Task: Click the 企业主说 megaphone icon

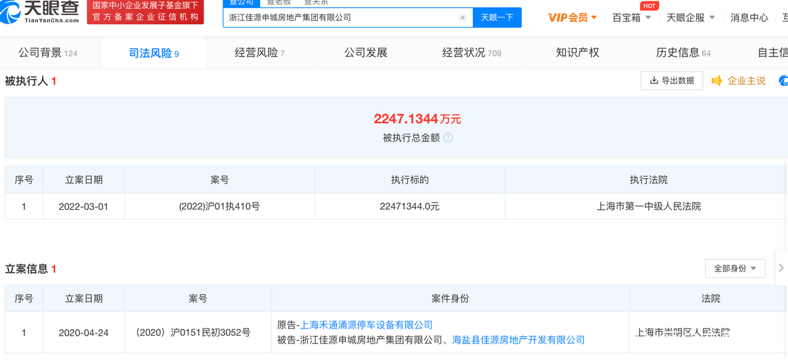Action: pyautogui.click(x=716, y=81)
